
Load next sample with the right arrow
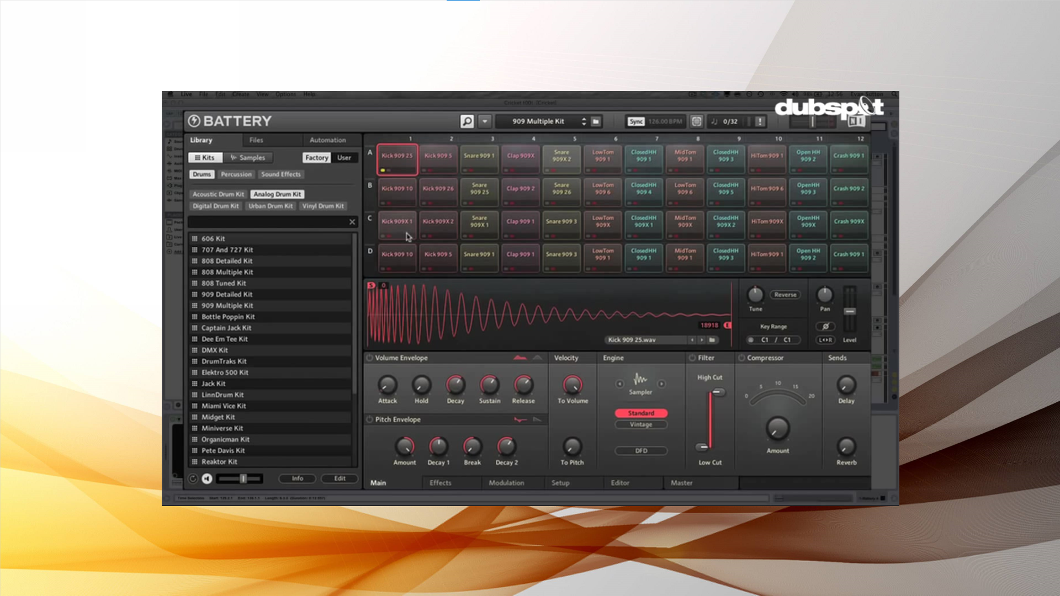click(x=702, y=340)
